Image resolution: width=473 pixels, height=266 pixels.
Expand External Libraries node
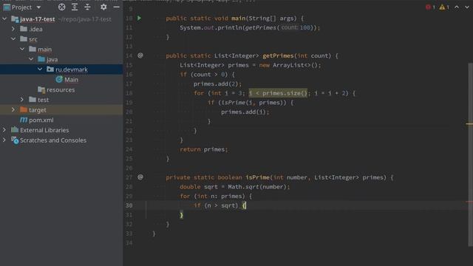tap(4, 130)
